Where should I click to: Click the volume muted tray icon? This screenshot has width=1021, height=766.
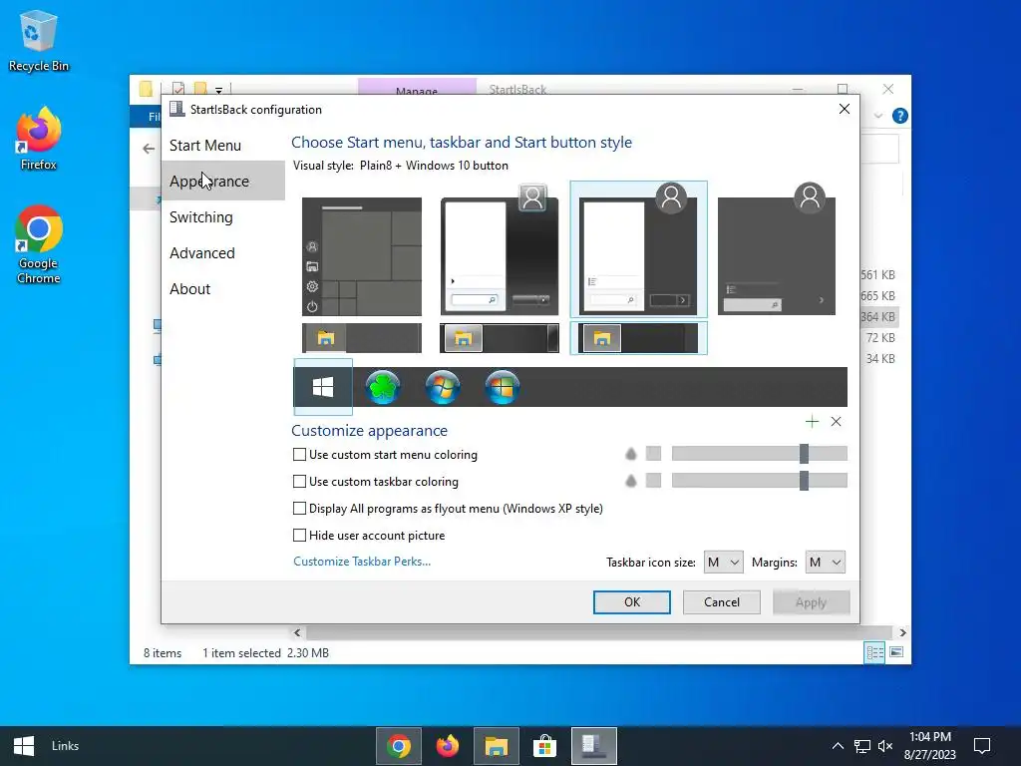(x=885, y=746)
